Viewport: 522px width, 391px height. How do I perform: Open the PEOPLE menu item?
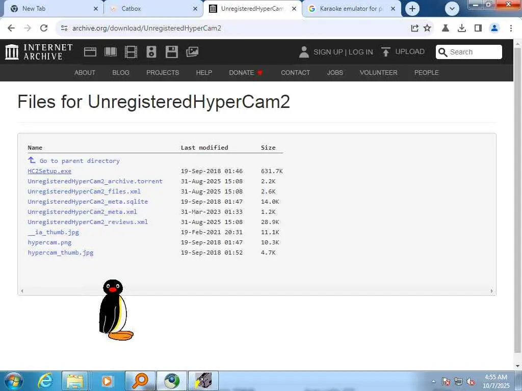tap(427, 72)
